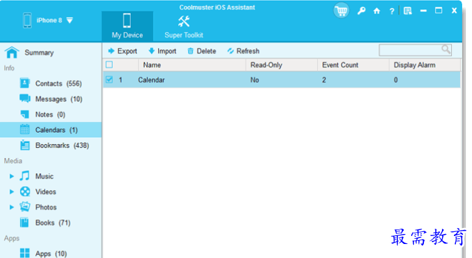Click the key registration icon
The width and height of the screenshot is (472, 258).
361,11
